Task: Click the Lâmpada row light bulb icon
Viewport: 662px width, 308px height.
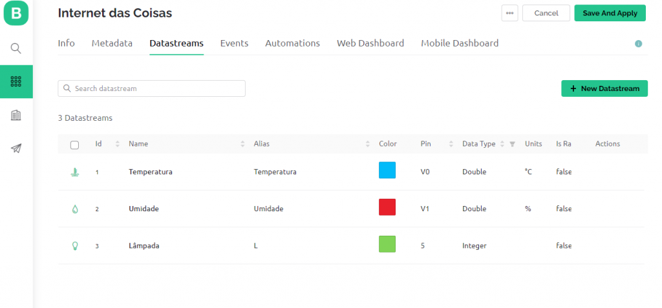Action: (75, 245)
